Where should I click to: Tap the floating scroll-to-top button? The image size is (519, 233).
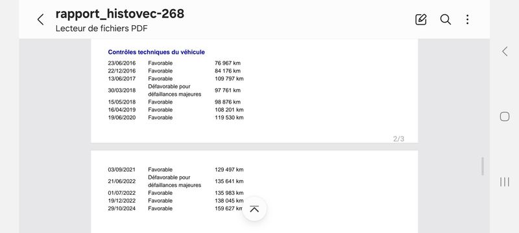(x=254, y=209)
